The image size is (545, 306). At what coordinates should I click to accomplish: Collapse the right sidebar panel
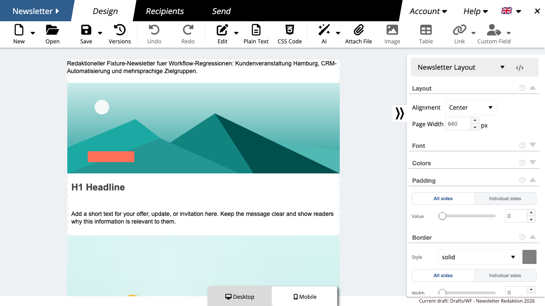pos(399,113)
